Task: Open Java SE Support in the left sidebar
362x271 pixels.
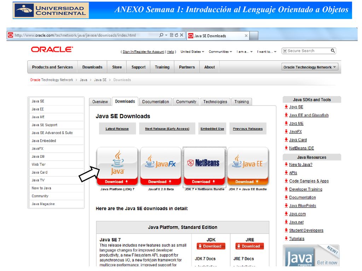Action: pyautogui.click(x=56, y=125)
